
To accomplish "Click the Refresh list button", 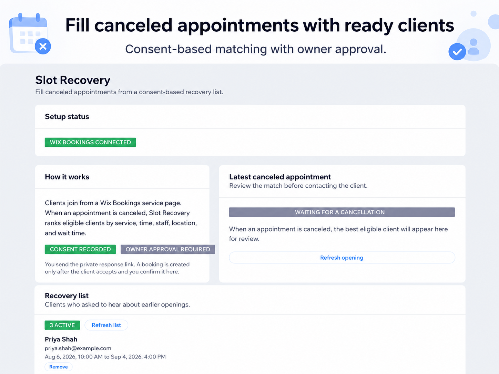I will [106, 325].
